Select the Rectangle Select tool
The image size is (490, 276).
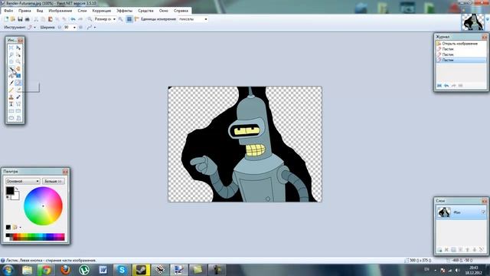pyautogui.click(x=11, y=48)
